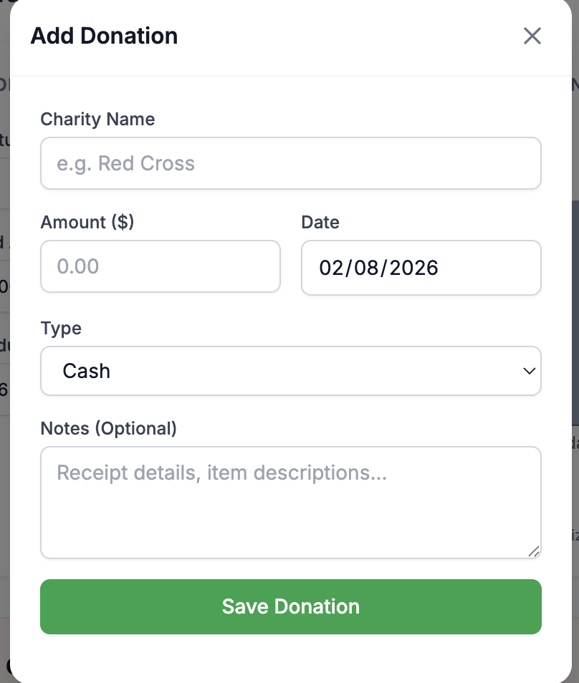Click into the Notes text area

[x=291, y=503]
